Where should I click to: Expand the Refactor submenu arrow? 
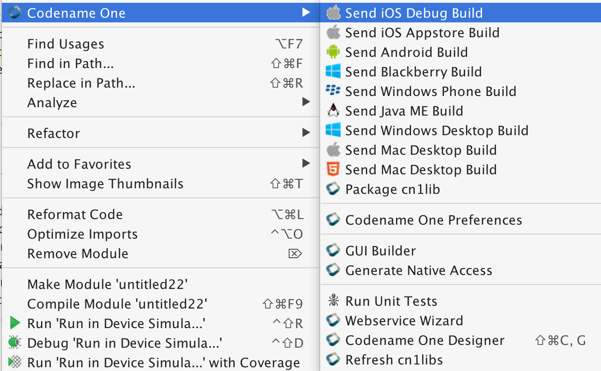click(307, 133)
